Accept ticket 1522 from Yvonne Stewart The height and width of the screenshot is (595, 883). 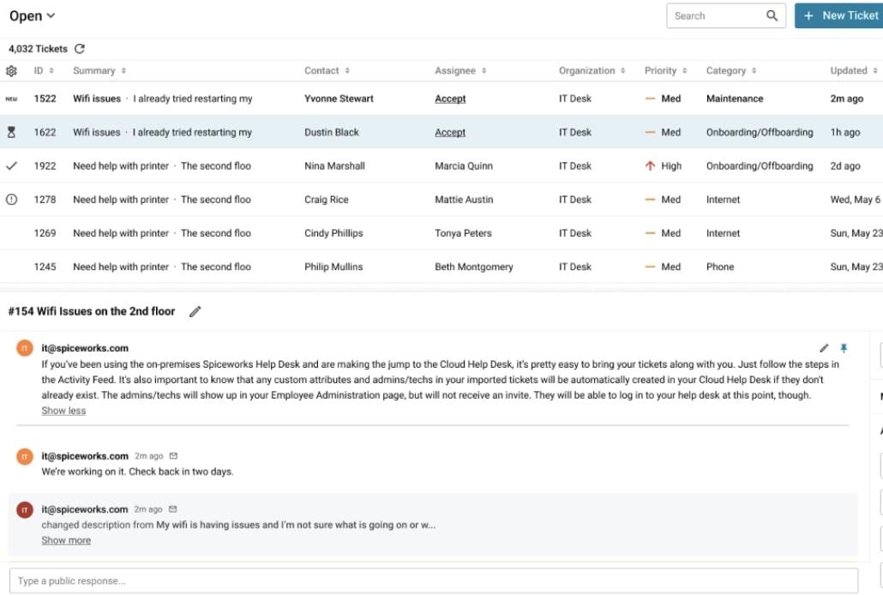pyautogui.click(x=450, y=99)
